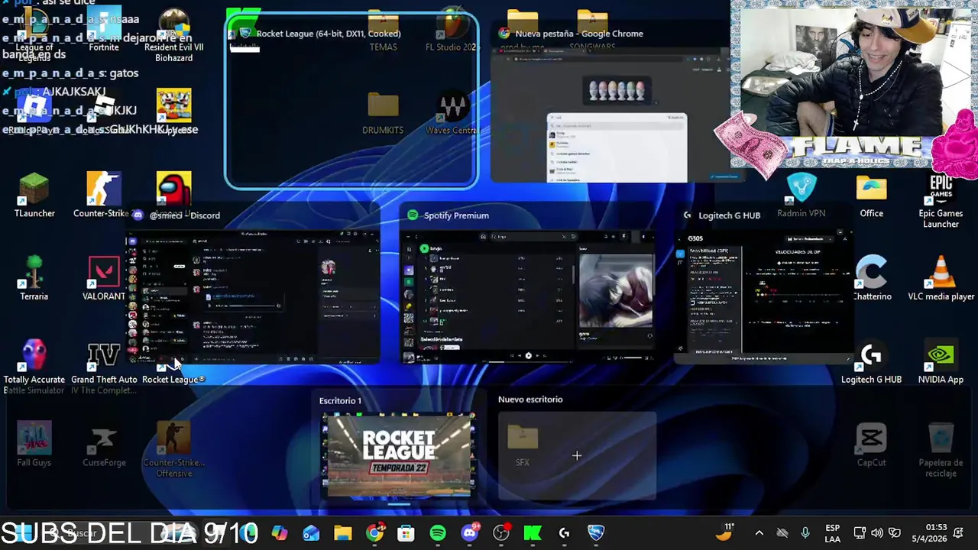Image resolution: width=978 pixels, height=550 pixels.
Task: Click the TLauncher desktop icon
Action: click(34, 196)
